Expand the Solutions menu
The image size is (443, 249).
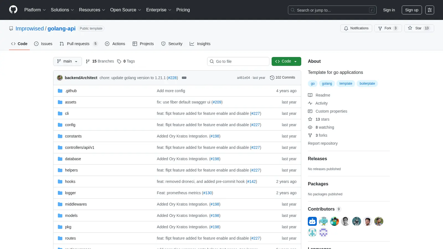62,10
